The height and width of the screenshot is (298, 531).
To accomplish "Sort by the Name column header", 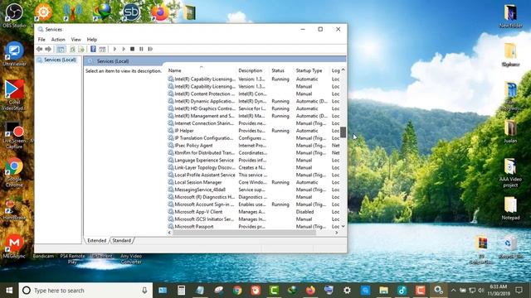I will pos(201,70).
